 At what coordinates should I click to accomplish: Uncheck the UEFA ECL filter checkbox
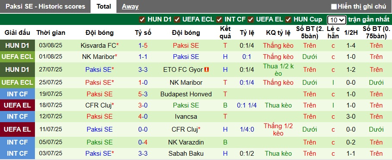177,20
